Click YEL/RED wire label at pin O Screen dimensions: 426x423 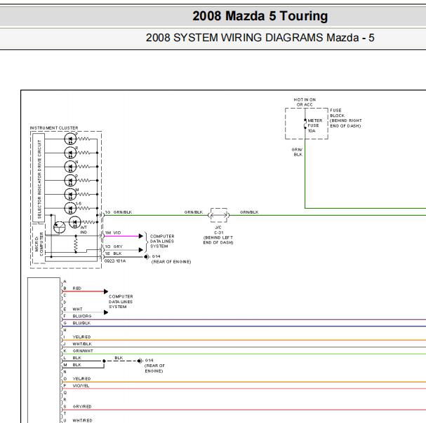[x=82, y=379]
